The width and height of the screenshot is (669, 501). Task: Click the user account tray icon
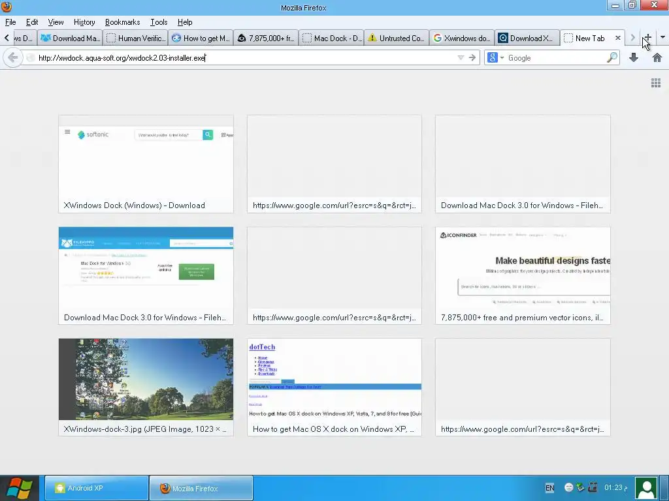[646, 488]
